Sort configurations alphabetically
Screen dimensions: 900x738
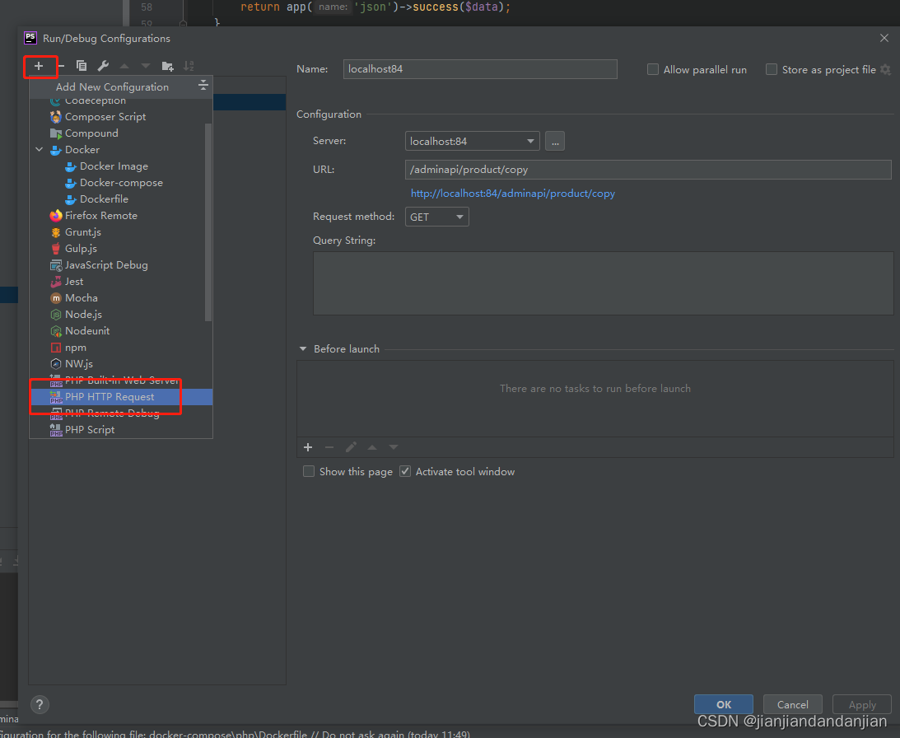click(x=189, y=65)
